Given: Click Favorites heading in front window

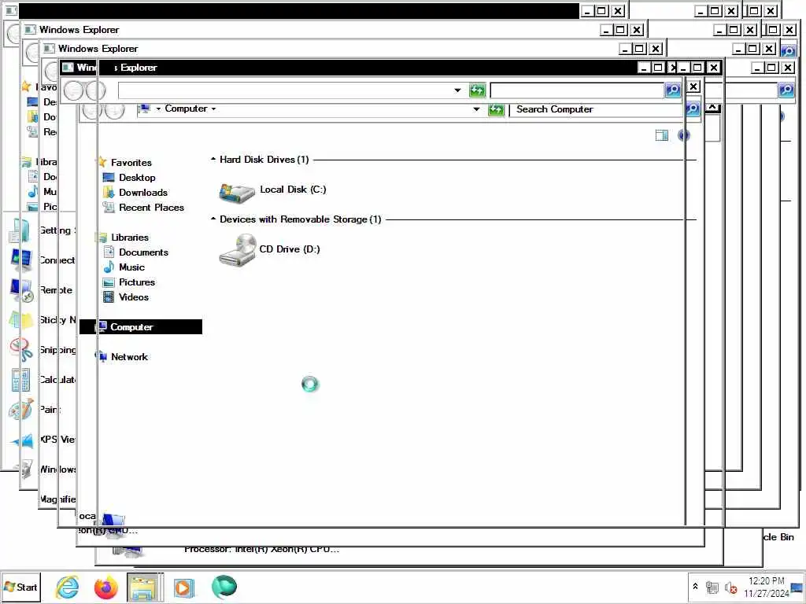Looking at the screenshot, I should pos(131,162).
